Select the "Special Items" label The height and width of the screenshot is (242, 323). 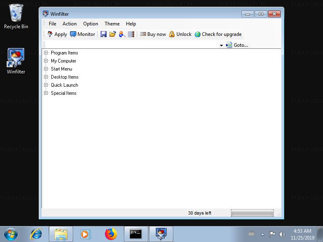click(x=64, y=93)
